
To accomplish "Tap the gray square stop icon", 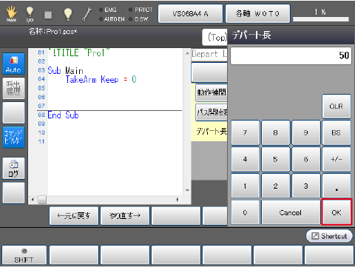I will pos(48,15).
